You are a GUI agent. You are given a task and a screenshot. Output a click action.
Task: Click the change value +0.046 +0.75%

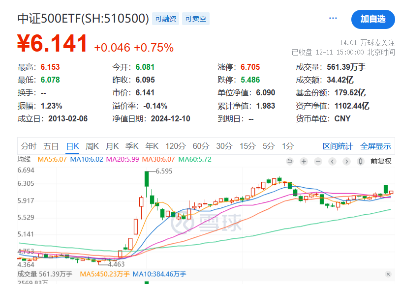(134, 48)
